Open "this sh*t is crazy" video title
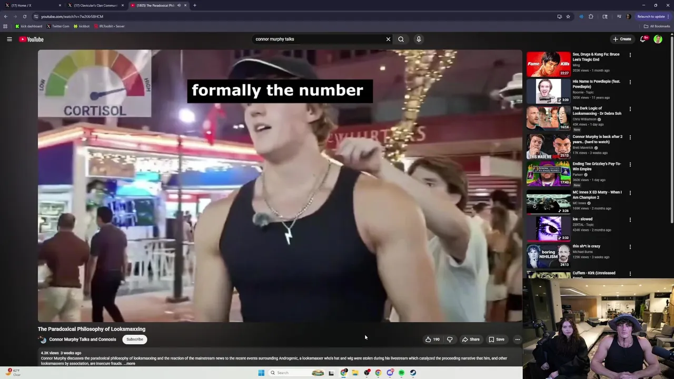674x379 pixels. [587, 246]
